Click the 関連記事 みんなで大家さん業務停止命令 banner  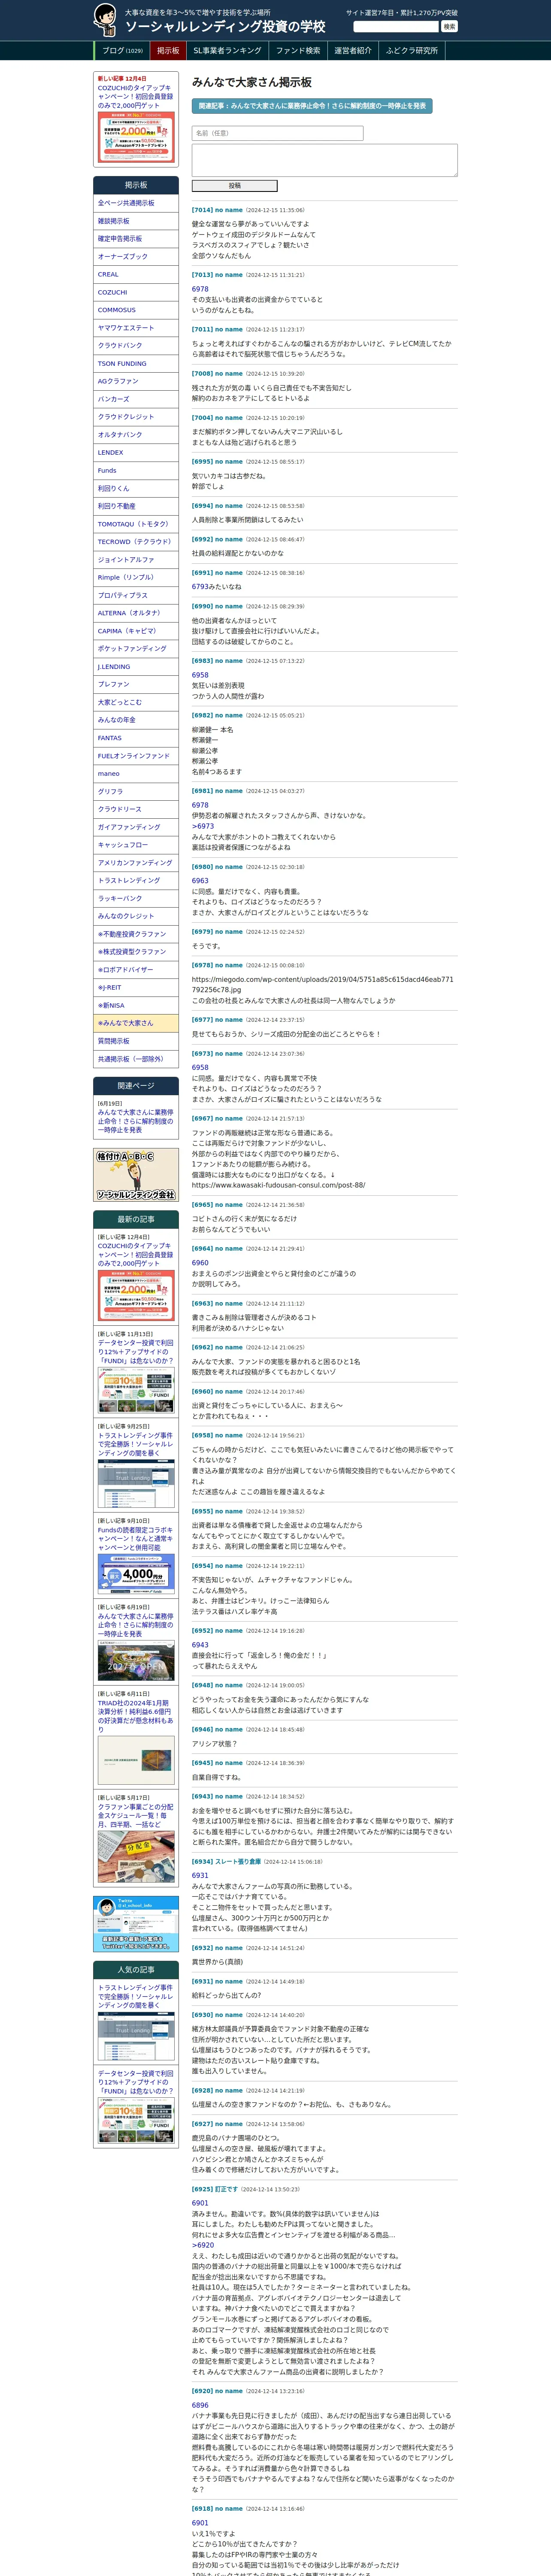pyautogui.click(x=312, y=105)
